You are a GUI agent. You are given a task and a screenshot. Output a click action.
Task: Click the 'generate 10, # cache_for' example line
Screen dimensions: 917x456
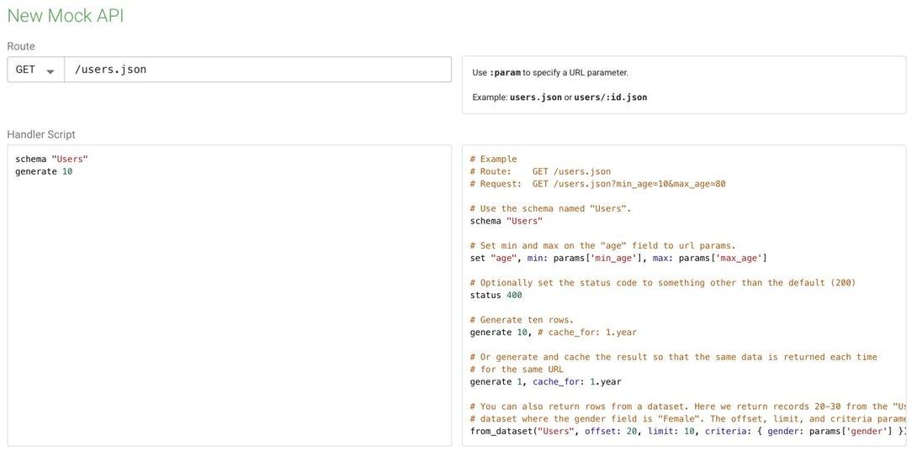tap(553, 332)
